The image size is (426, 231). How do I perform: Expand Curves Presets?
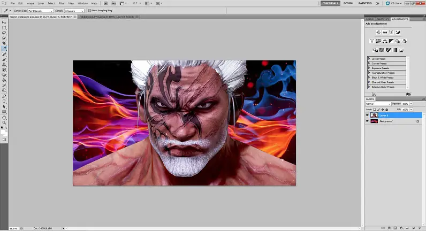(369, 63)
